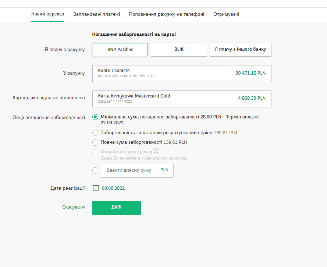Click the 08.08.2022 execution date text
Viewport: 327px width, 267px height.
[113, 188]
